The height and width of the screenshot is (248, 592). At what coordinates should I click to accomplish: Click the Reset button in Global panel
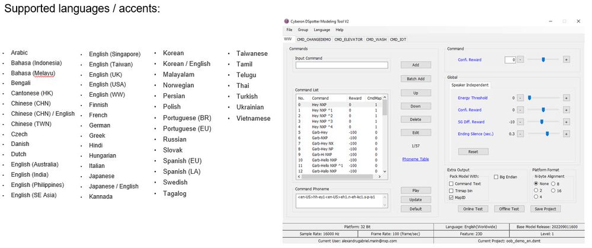point(473,152)
